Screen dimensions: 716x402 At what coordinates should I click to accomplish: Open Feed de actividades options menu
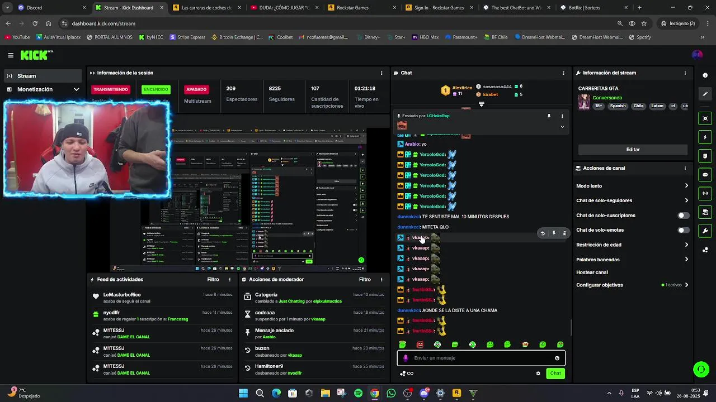229,280
